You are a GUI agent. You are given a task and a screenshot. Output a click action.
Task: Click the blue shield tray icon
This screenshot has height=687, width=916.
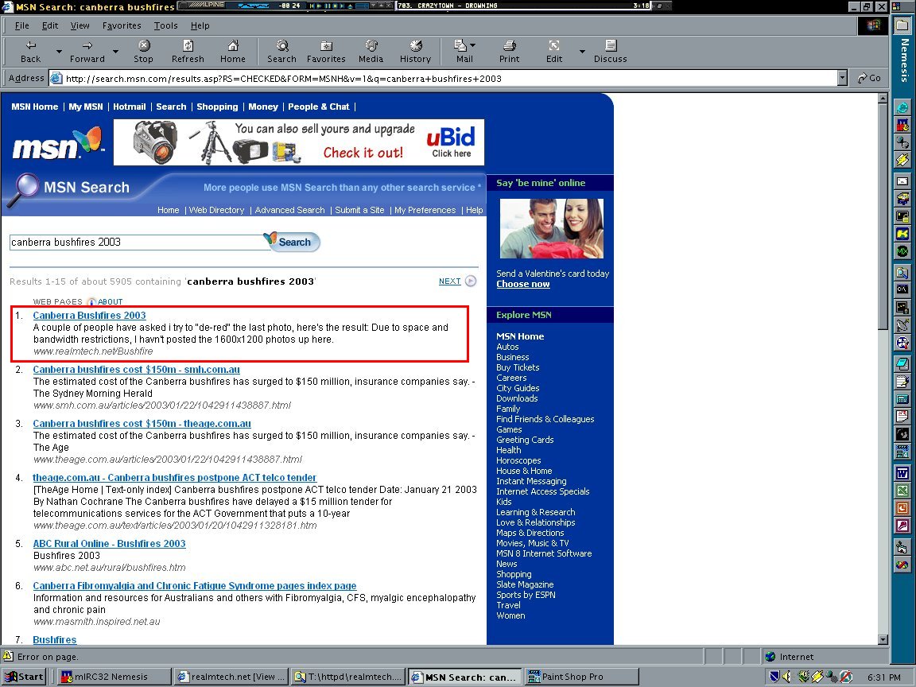774,677
